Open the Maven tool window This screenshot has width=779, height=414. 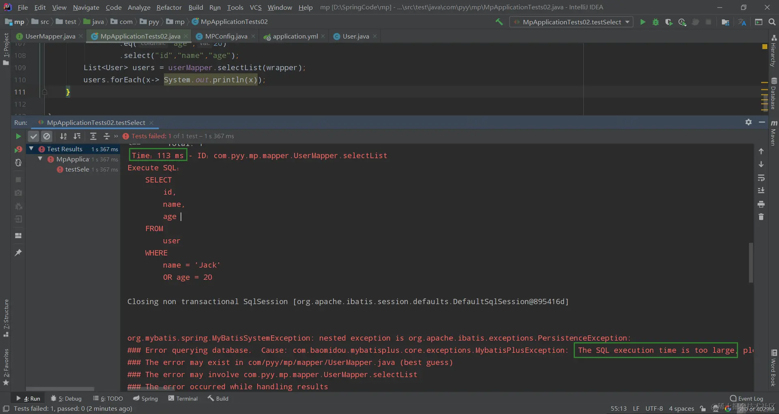[x=774, y=133]
